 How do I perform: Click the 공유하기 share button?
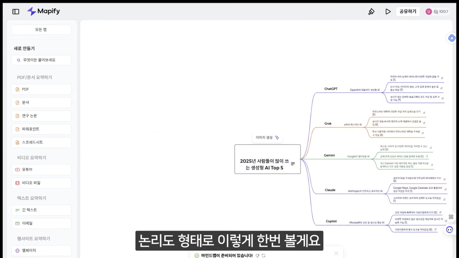408,12
